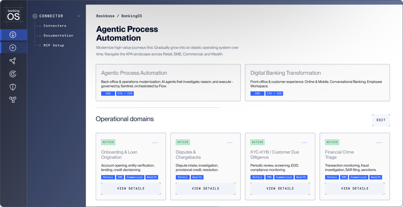View details of Disputes & Chargebacks

(x=205, y=189)
